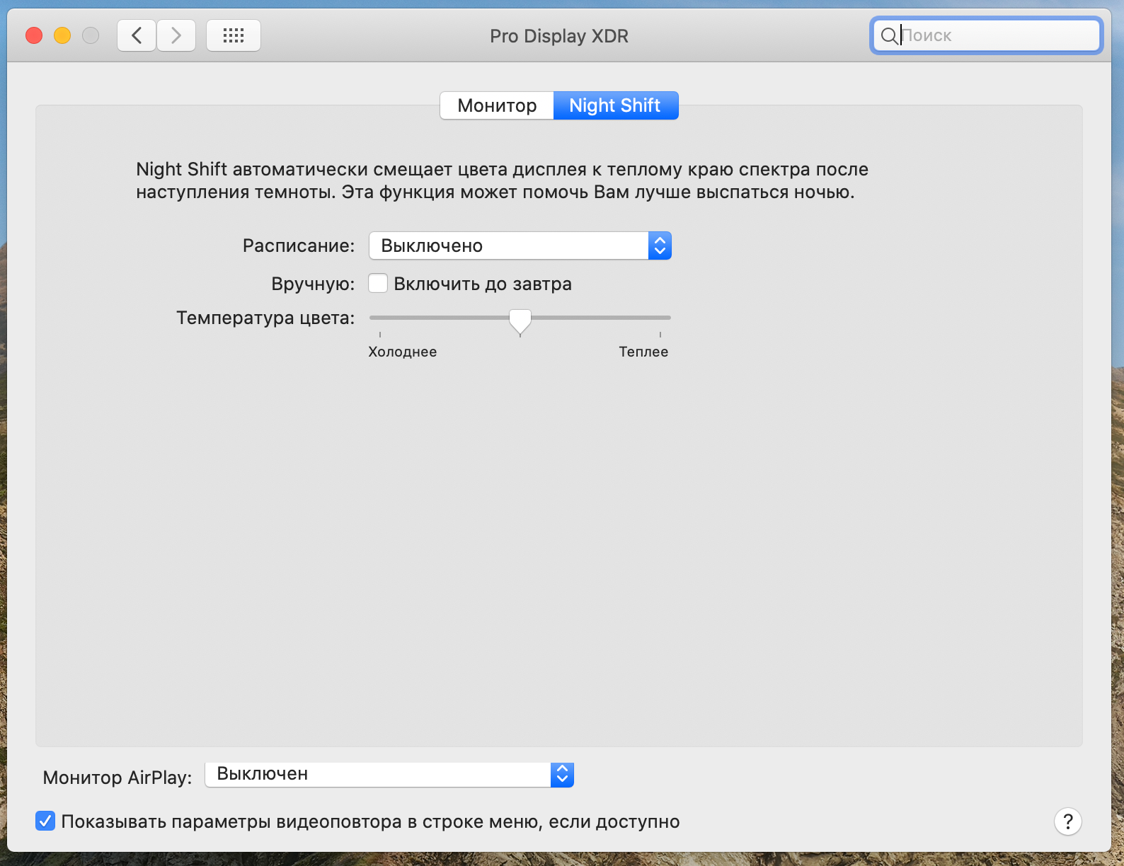Open the Расписание dropdown menu
This screenshot has width=1124, height=866.
[520, 246]
